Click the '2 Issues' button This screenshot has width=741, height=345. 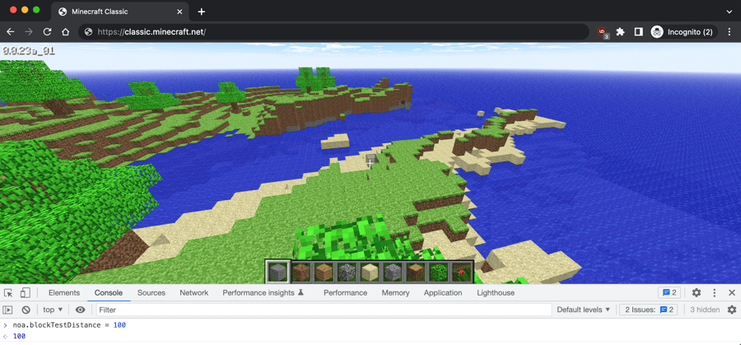649,310
